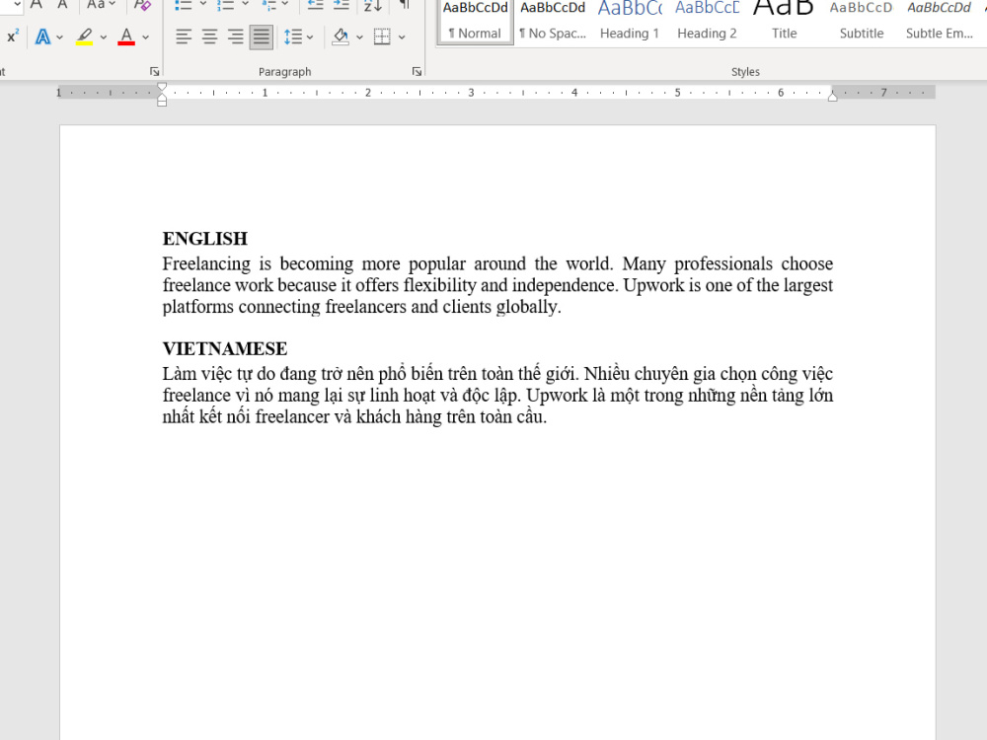The width and height of the screenshot is (987, 740).
Task: Open borders dropdown arrow
Action: [x=402, y=37]
